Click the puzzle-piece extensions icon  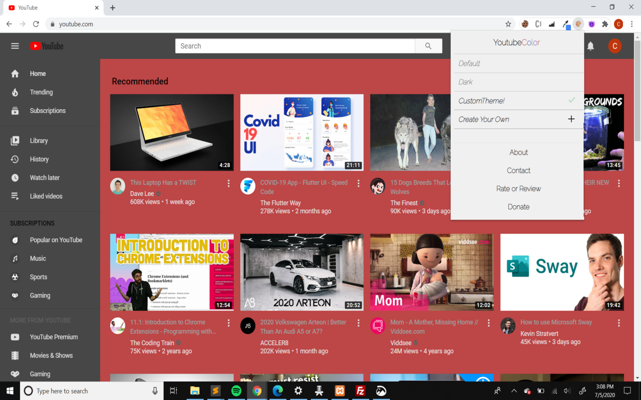605,23
